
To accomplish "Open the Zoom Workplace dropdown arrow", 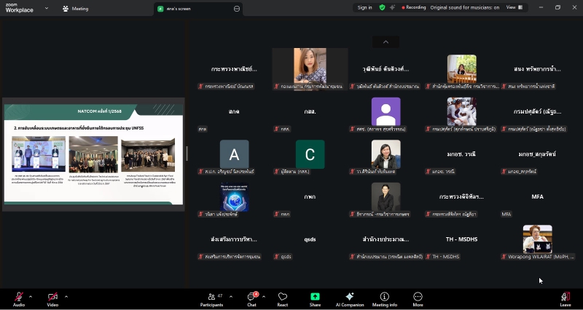I will [47, 8].
